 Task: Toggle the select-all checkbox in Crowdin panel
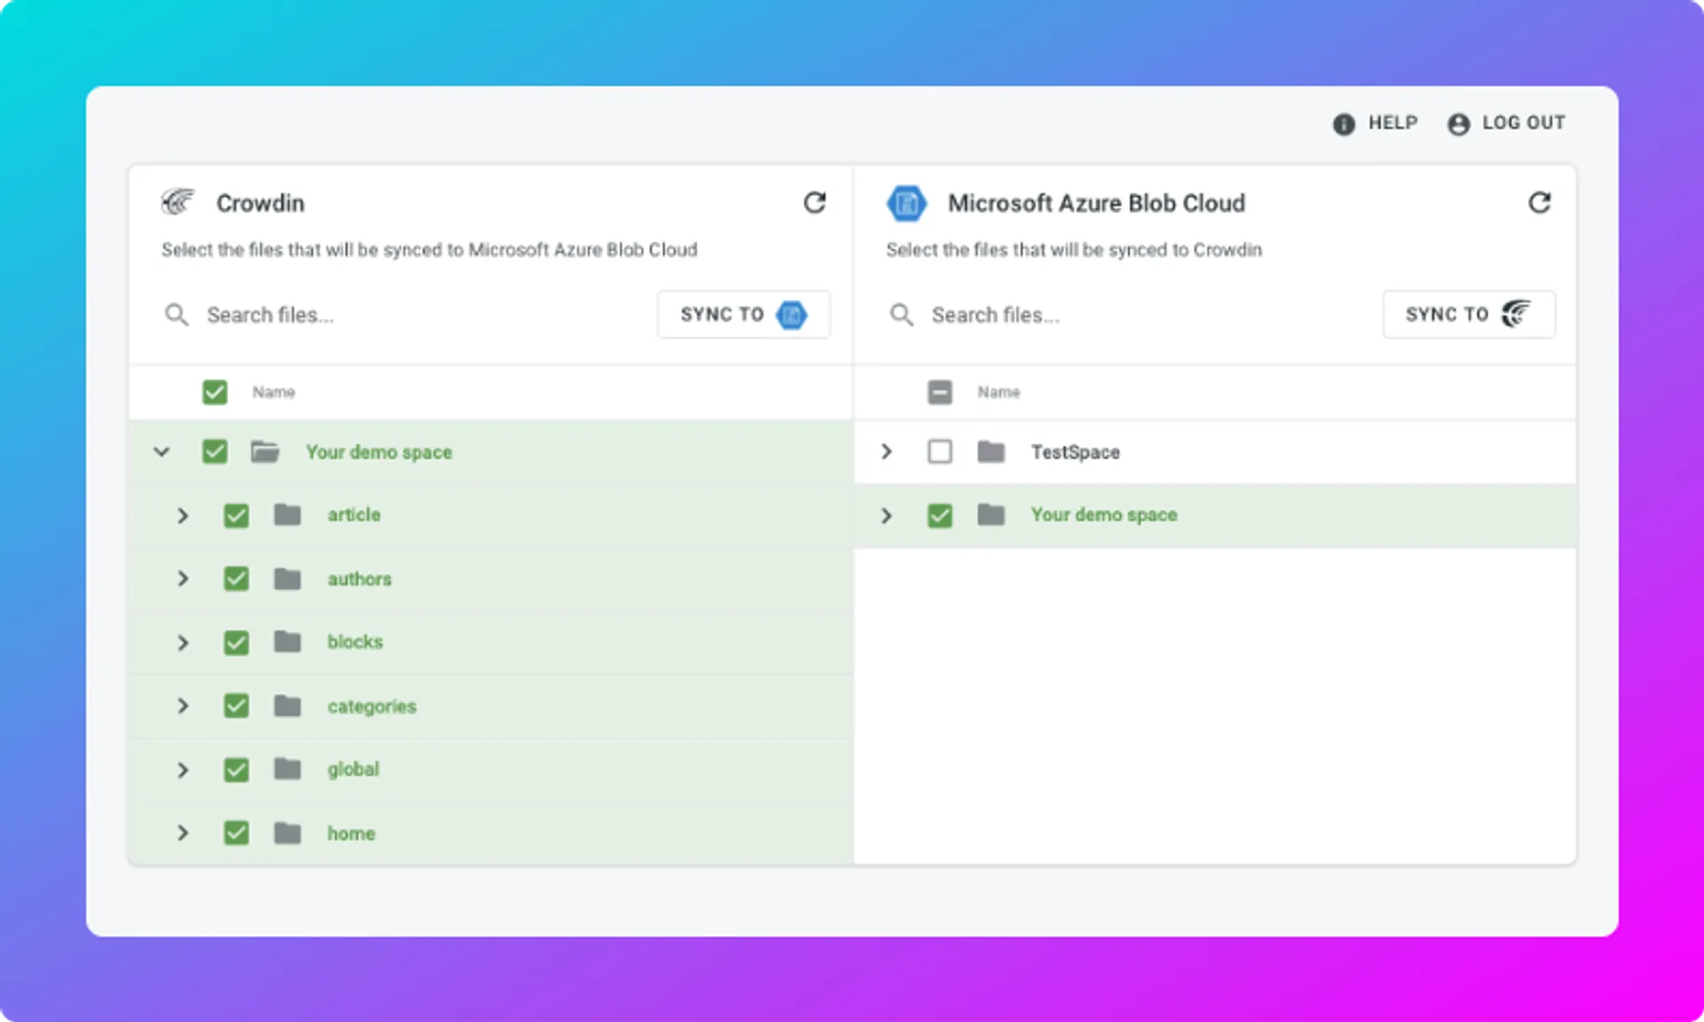215,392
